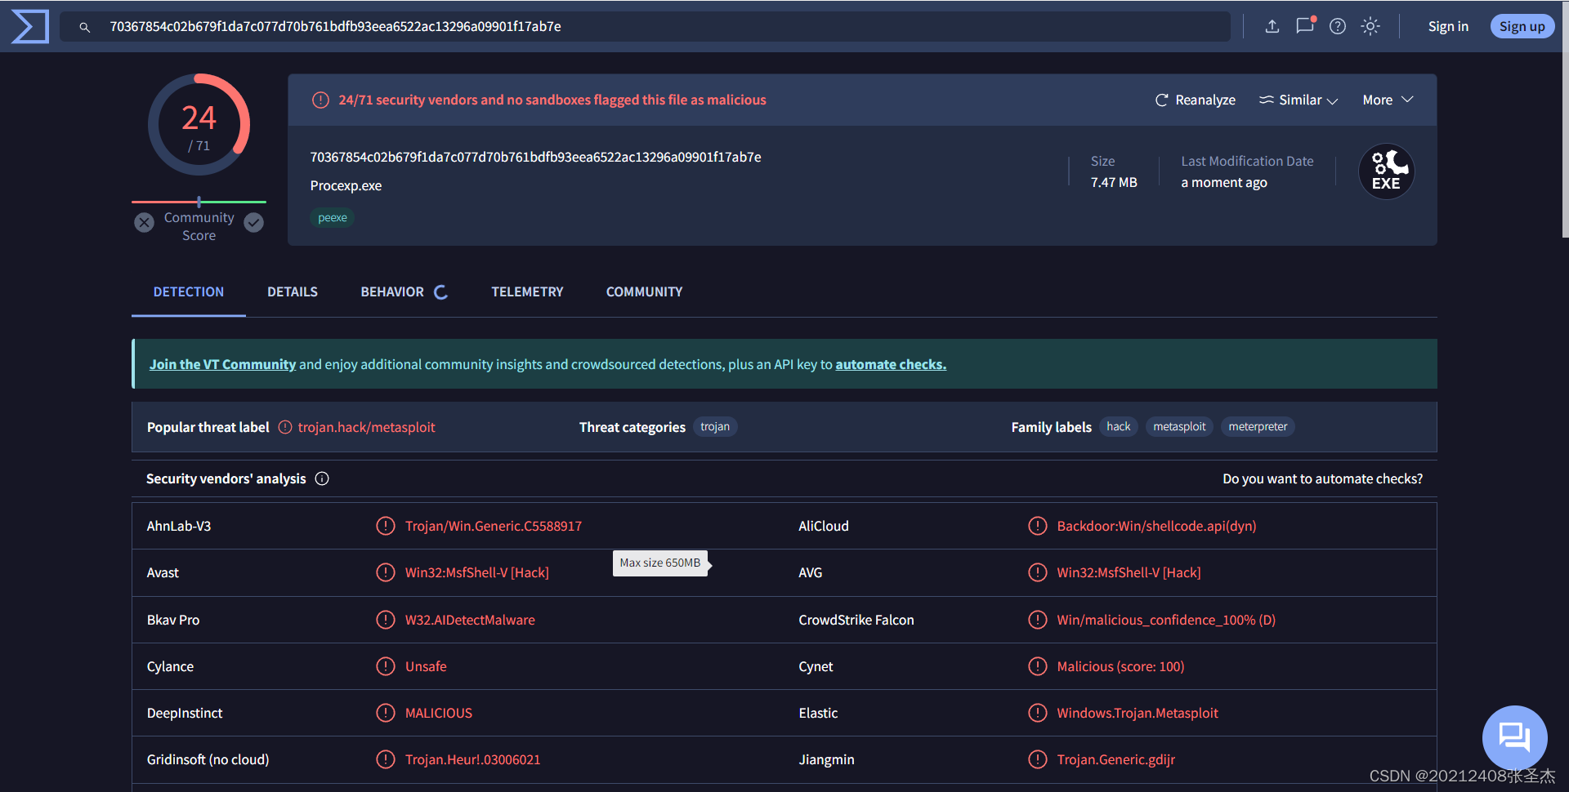Image resolution: width=1569 pixels, height=792 pixels.
Task: Click the Reanalyze button
Action: click(1195, 100)
